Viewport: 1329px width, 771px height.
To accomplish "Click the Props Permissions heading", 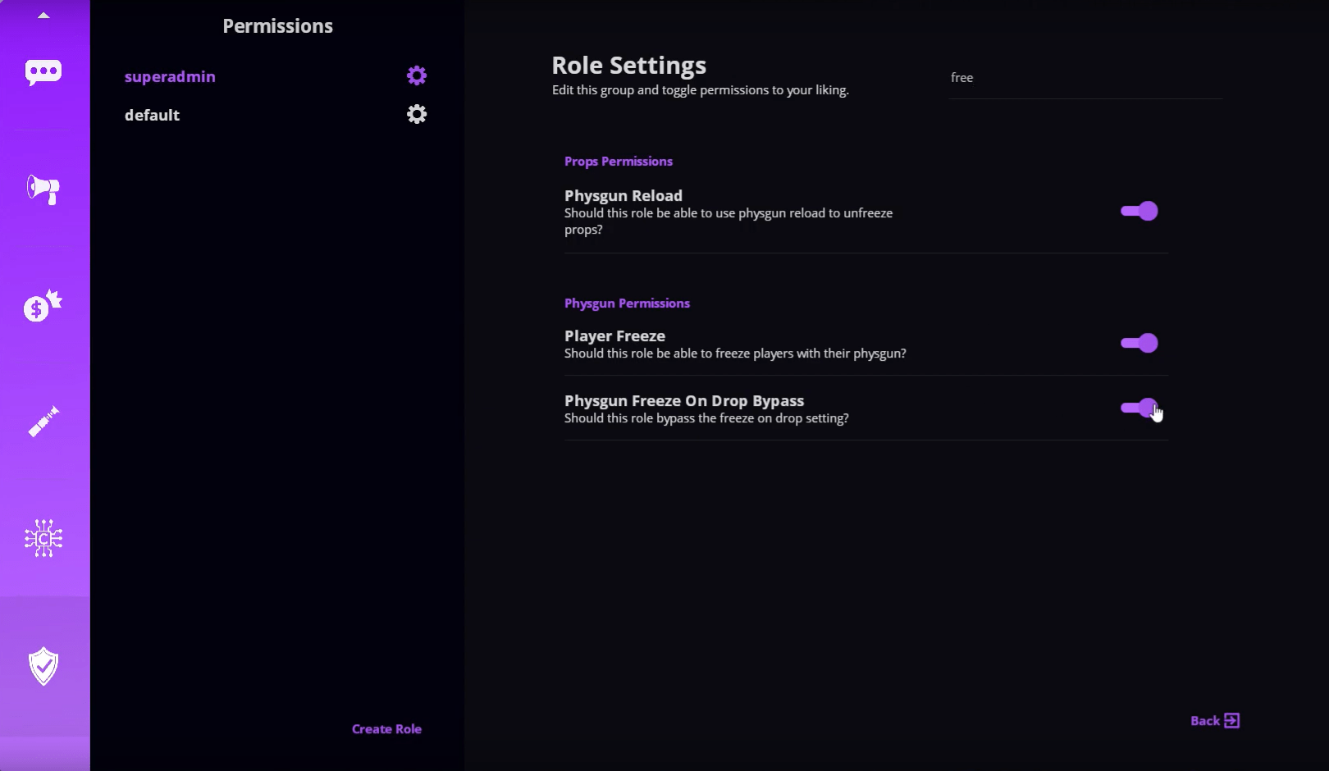I will (x=619, y=162).
